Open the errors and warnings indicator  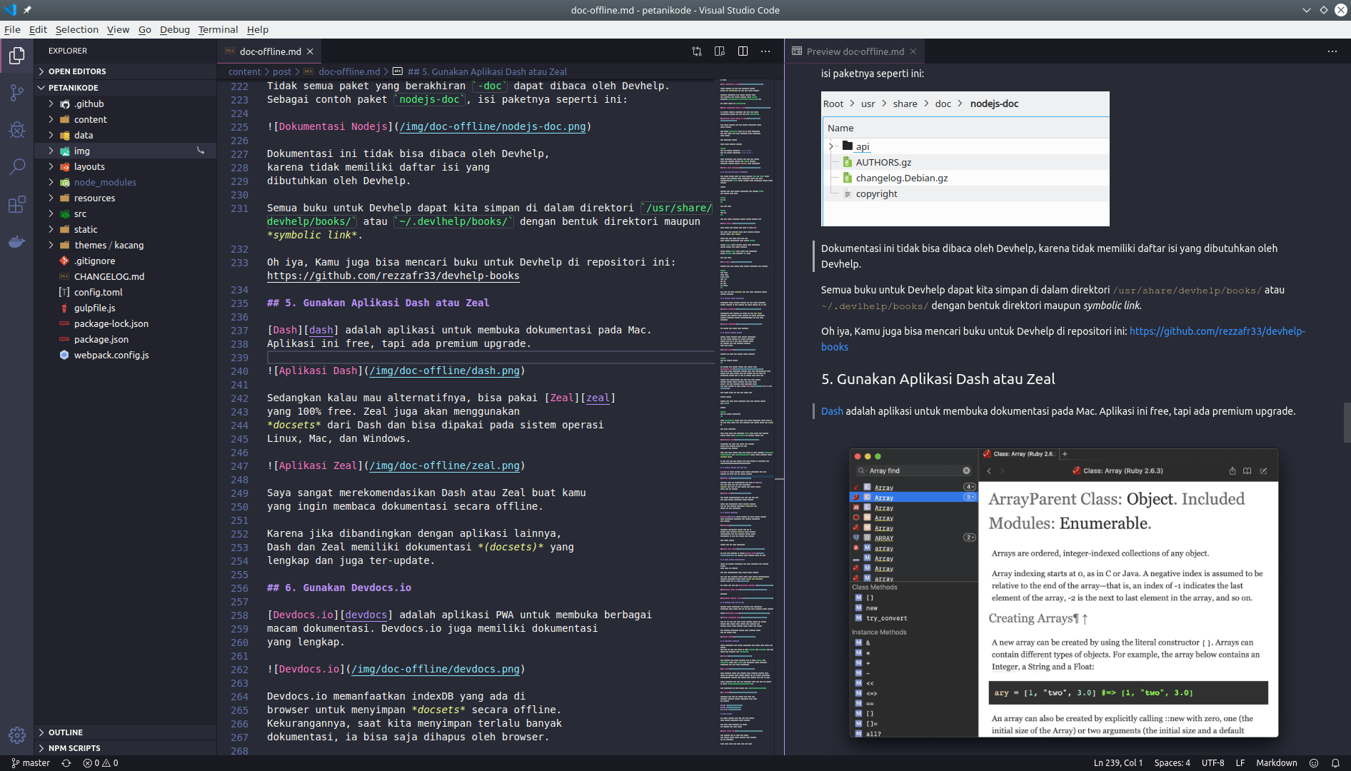coord(96,762)
